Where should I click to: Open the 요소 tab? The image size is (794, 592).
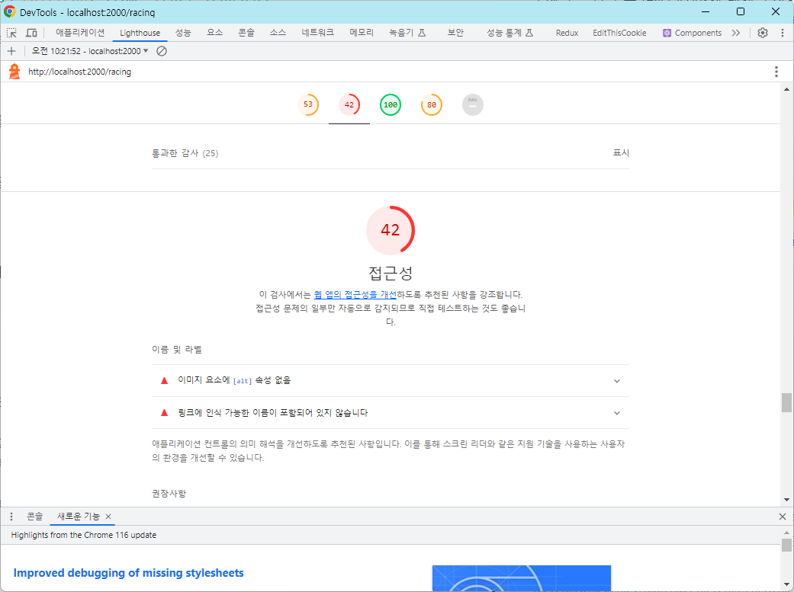point(214,33)
